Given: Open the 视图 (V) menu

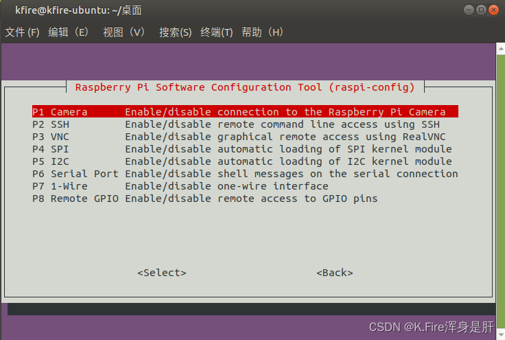Looking at the screenshot, I should coord(124,32).
